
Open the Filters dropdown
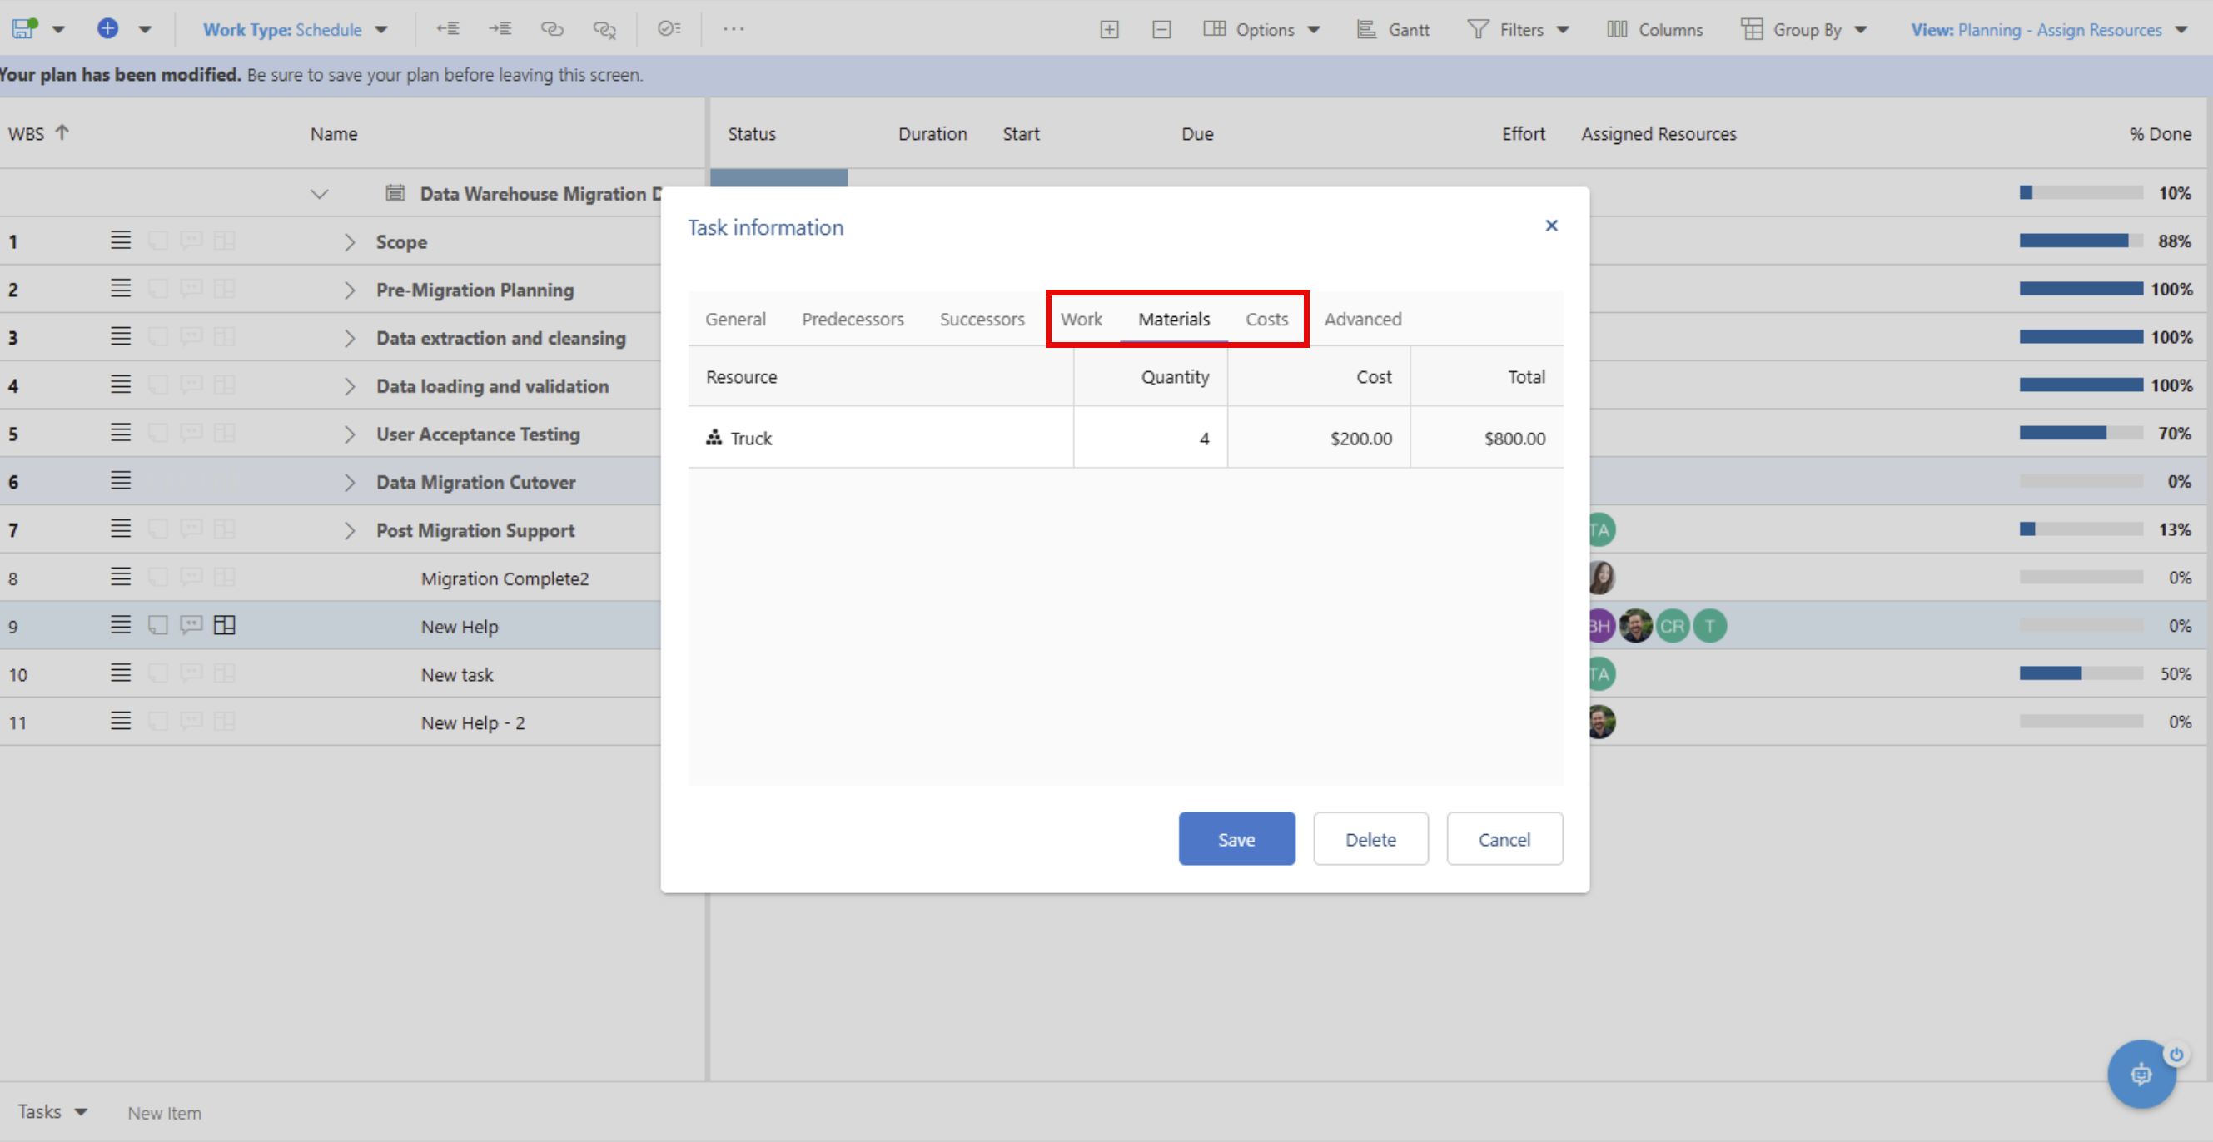coord(1518,29)
